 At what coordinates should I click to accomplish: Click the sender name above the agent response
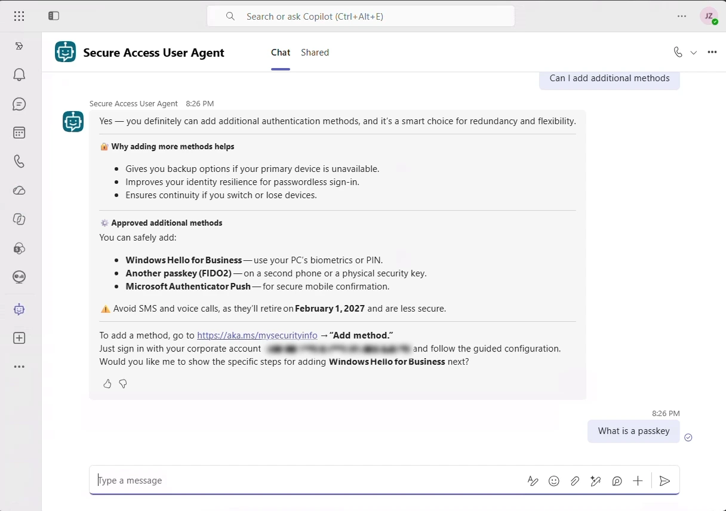pos(134,103)
